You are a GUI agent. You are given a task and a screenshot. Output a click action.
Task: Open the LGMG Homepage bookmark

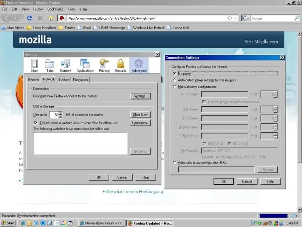pyautogui.click(x=109, y=28)
